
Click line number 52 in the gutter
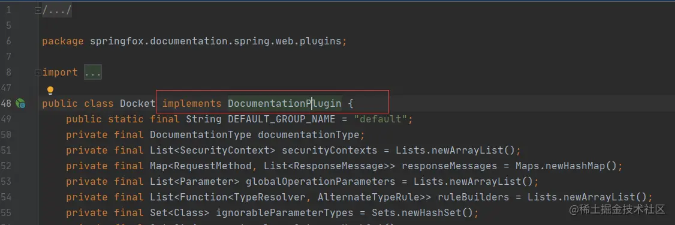pos(6,166)
